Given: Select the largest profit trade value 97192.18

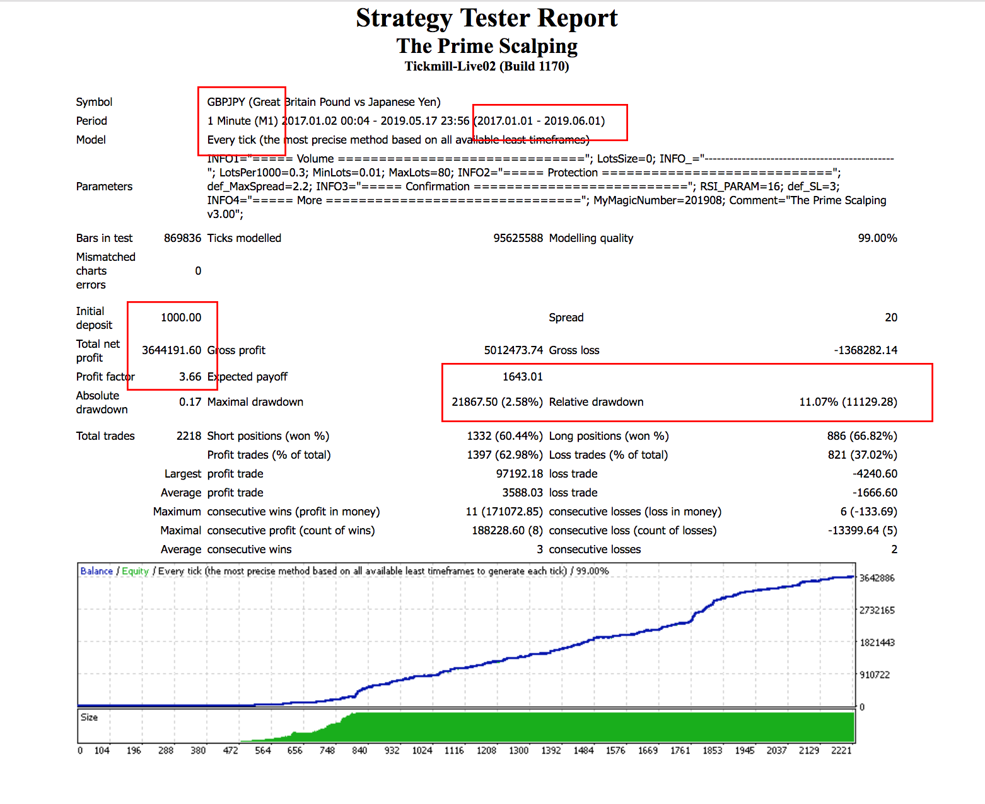Looking at the screenshot, I should [519, 474].
